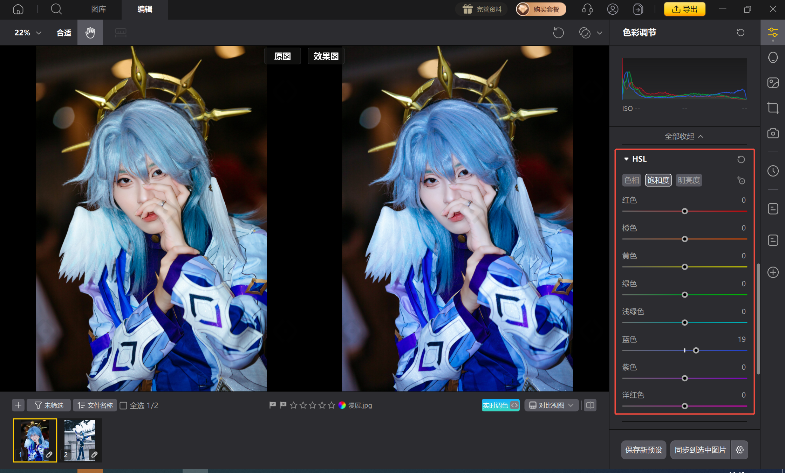Click the overlapping circles compare icon

coord(585,33)
